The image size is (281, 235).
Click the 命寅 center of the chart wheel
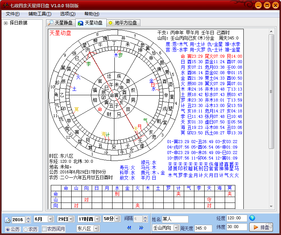(114, 95)
